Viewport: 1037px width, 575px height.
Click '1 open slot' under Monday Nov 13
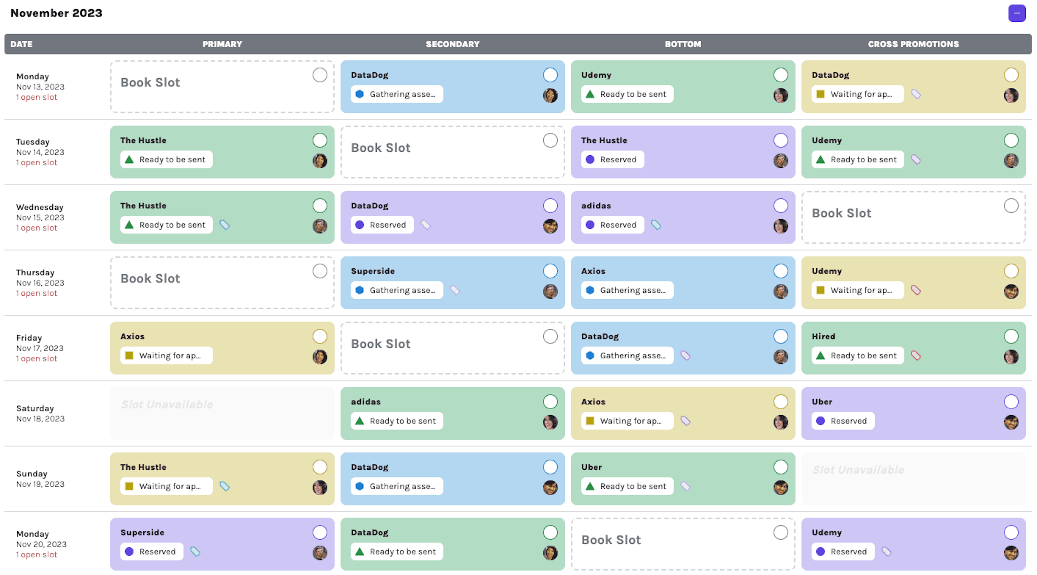[37, 97]
